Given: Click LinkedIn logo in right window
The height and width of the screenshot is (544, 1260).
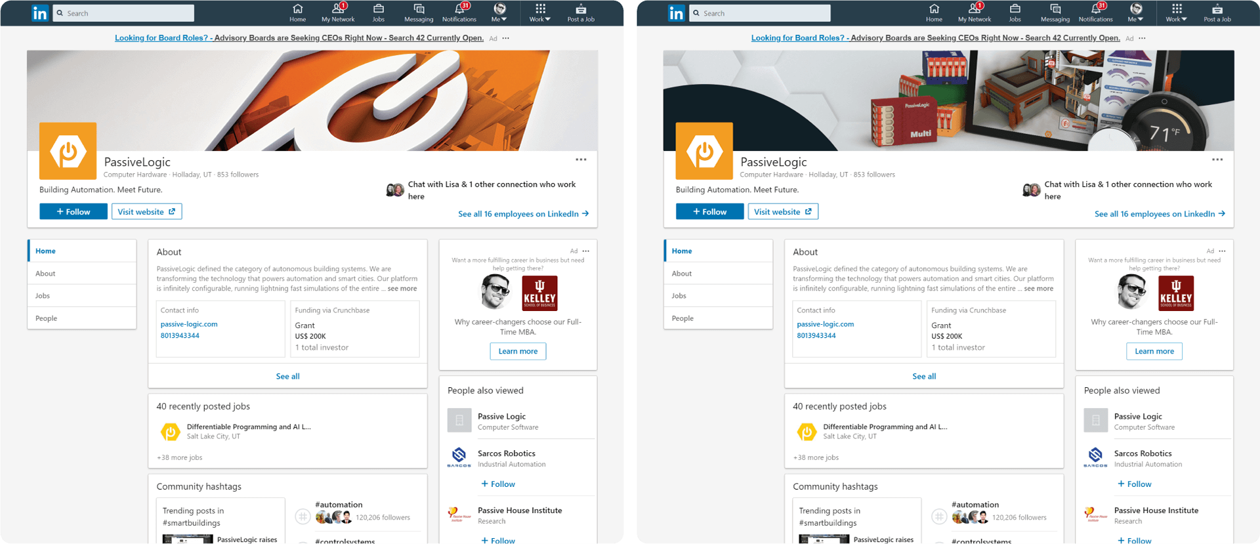Looking at the screenshot, I should coord(677,13).
